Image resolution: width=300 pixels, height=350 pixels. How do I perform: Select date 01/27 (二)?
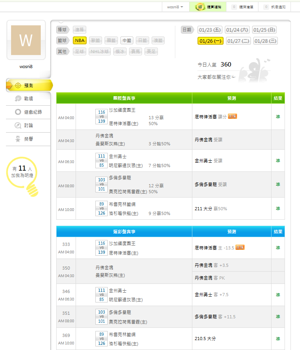[239, 41]
